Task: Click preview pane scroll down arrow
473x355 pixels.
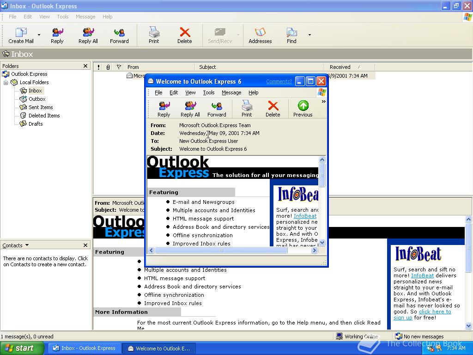Action: point(468,326)
